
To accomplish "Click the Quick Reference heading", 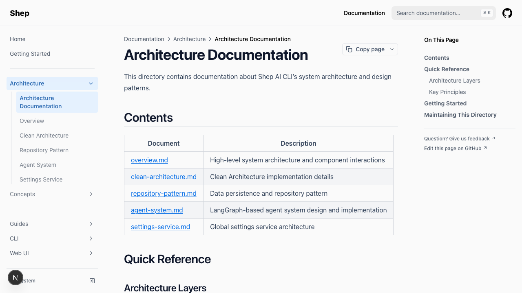I will pyautogui.click(x=167, y=259).
